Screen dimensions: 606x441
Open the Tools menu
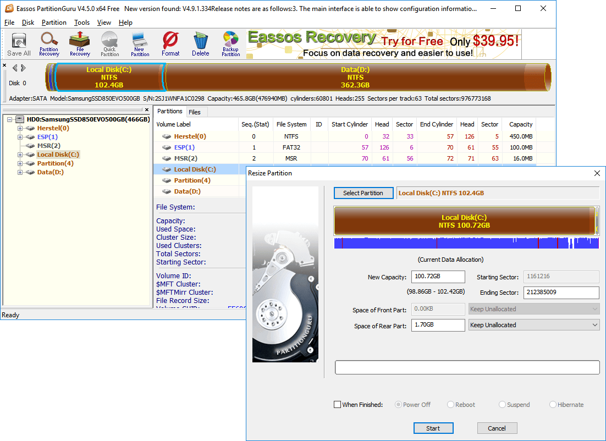82,23
